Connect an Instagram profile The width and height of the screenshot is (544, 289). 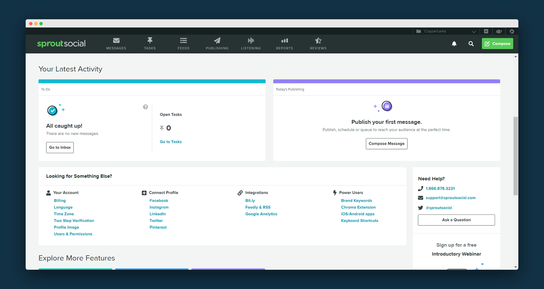(159, 207)
